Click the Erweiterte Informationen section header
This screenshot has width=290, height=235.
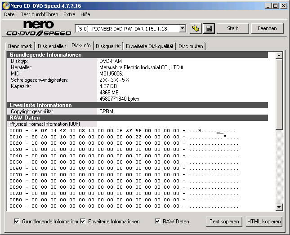pyautogui.click(x=138, y=105)
